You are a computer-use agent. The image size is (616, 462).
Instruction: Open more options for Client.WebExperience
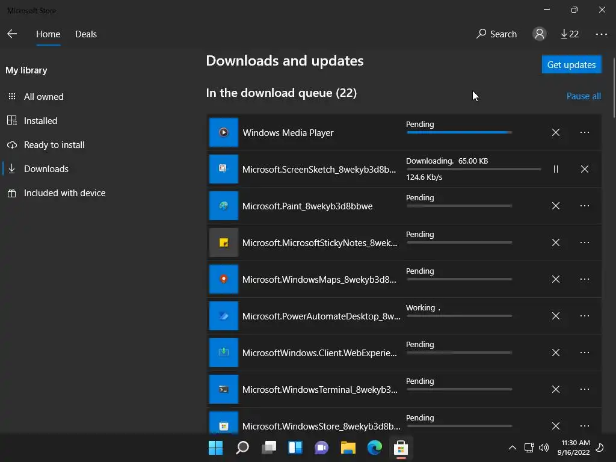pos(585,353)
